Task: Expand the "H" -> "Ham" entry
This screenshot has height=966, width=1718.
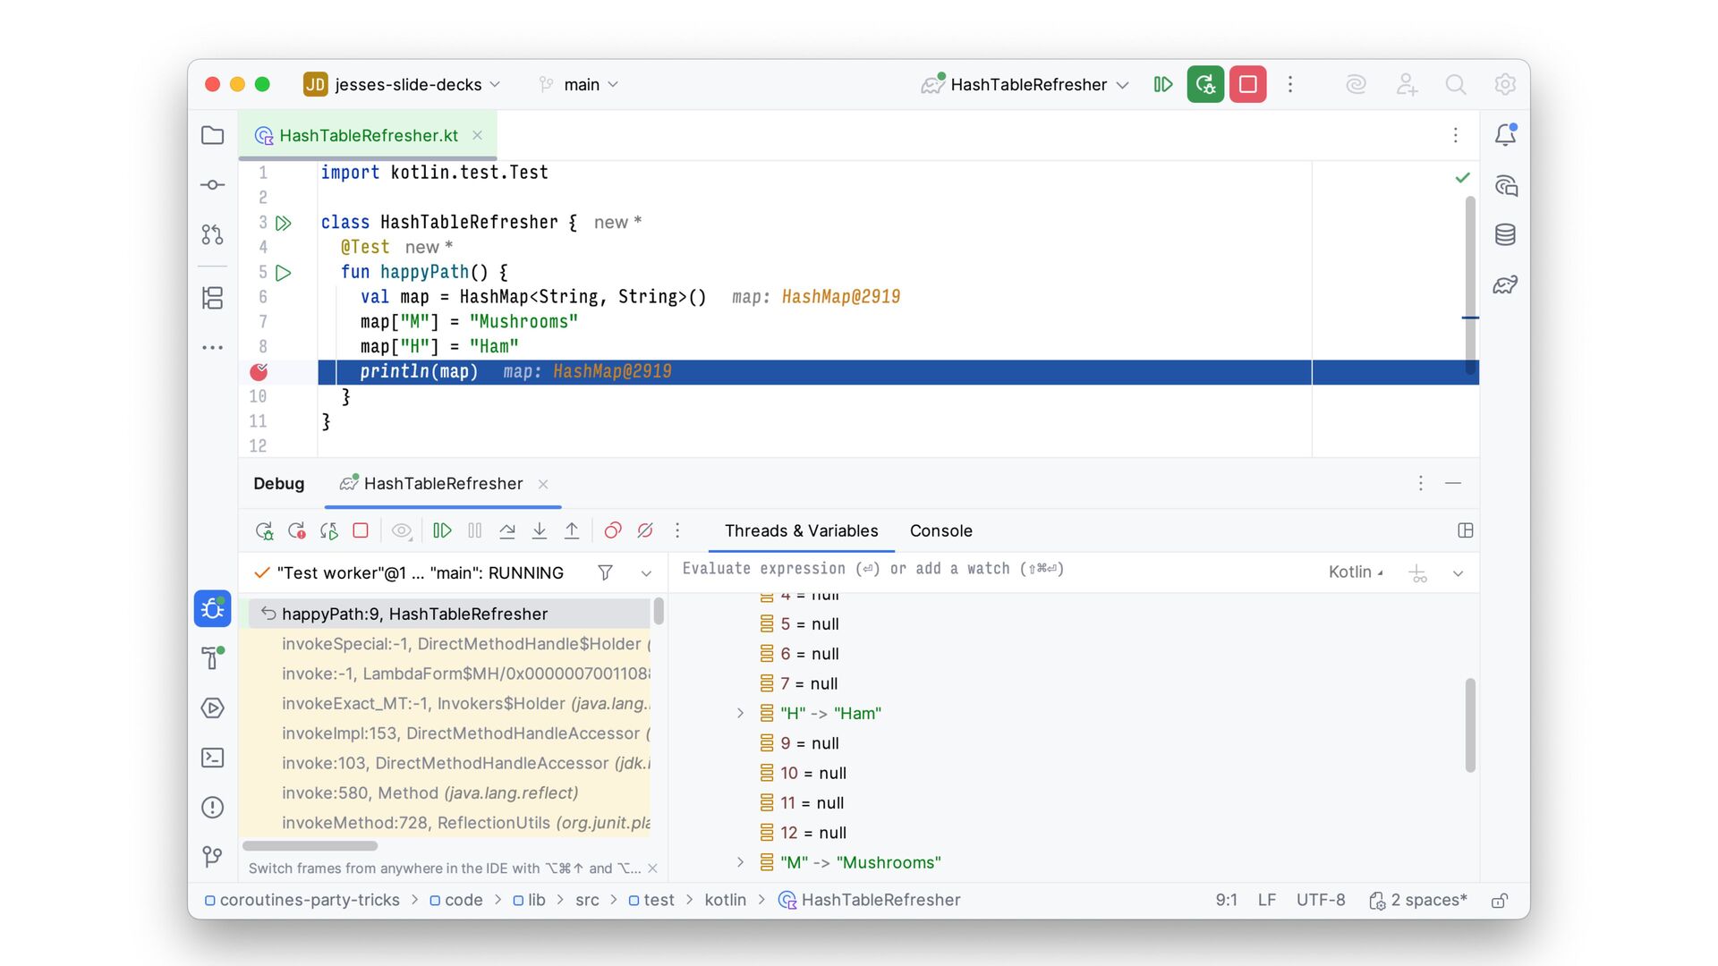Action: coord(740,713)
